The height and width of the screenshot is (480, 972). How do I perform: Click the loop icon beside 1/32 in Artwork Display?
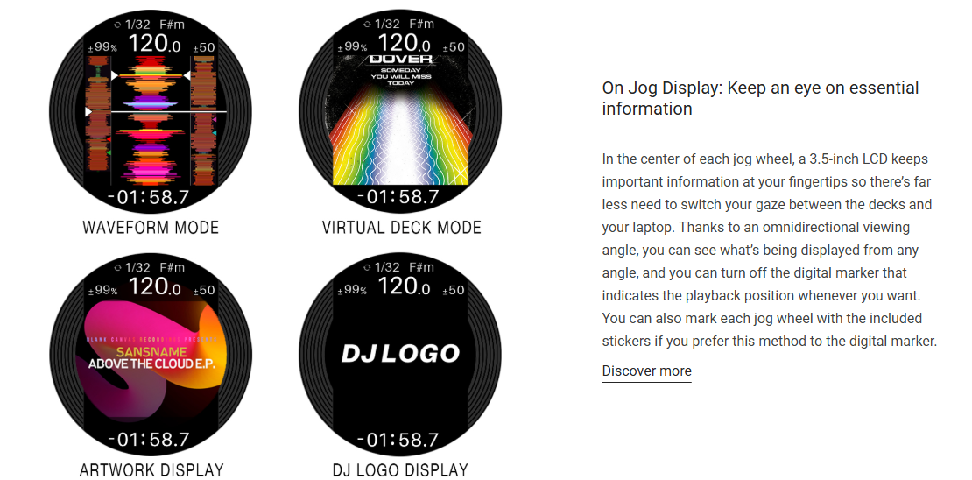pyautogui.click(x=117, y=268)
